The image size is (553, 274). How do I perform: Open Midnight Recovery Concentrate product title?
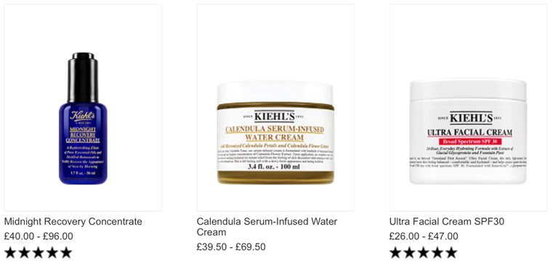point(73,222)
